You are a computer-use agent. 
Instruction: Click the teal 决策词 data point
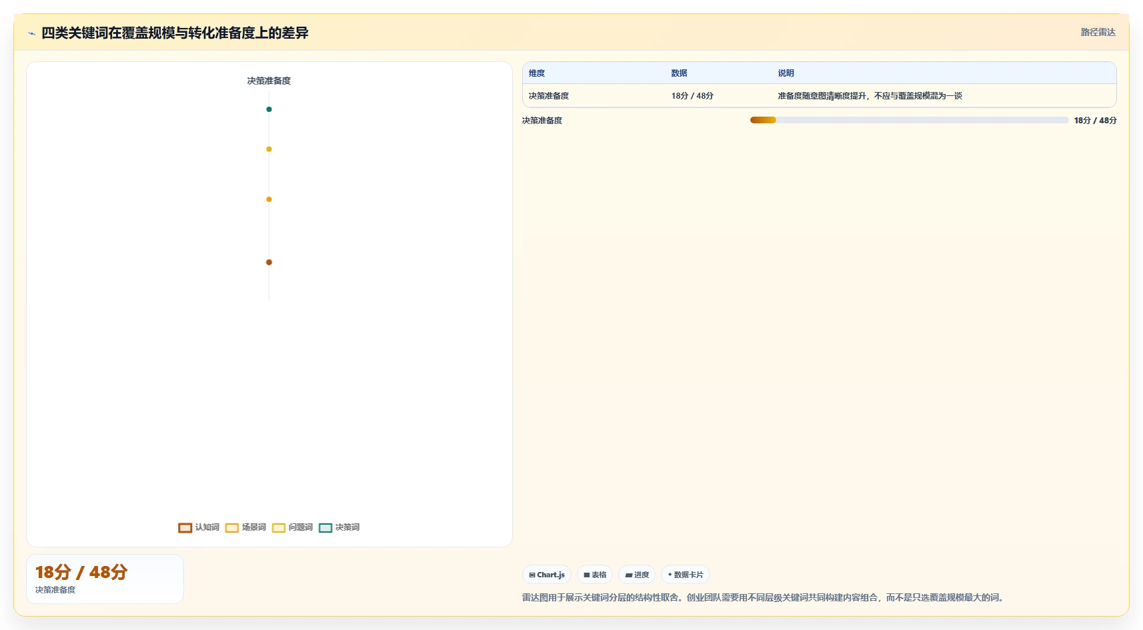coord(269,109)
